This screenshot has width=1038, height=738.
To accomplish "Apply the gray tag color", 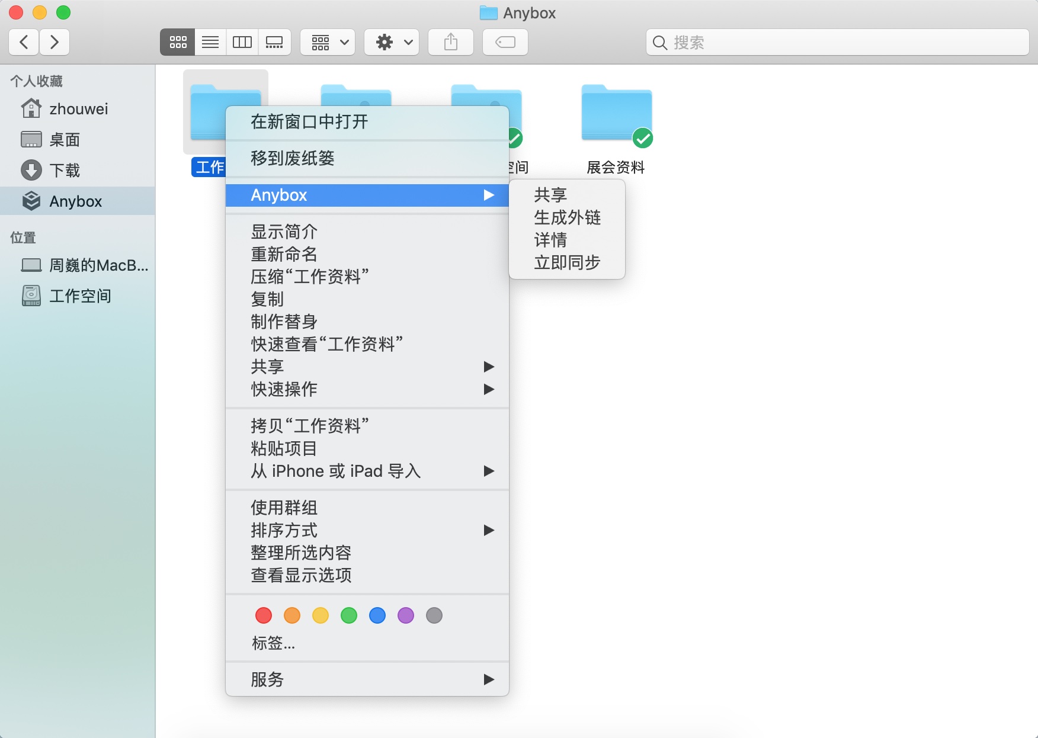I will tap(434, 615).
